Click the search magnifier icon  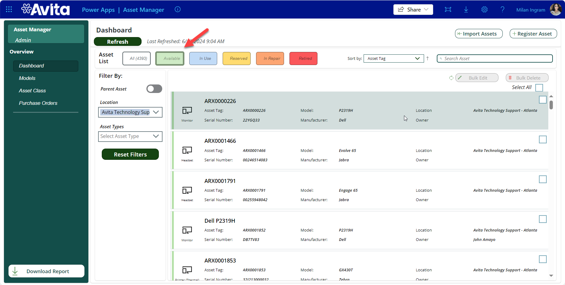tap(441, 59)
